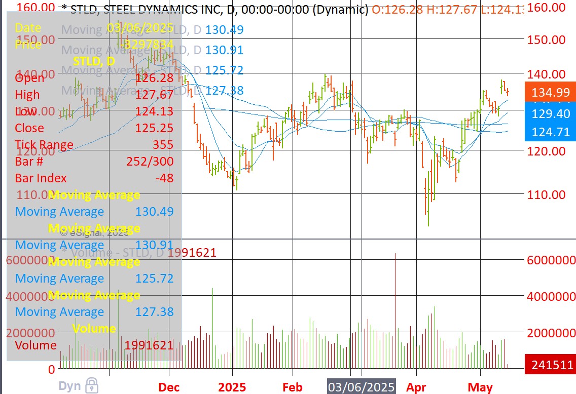Click the Low 124.13 row in data window
This screenshot has height=394, width=576.
pos(94,111)
